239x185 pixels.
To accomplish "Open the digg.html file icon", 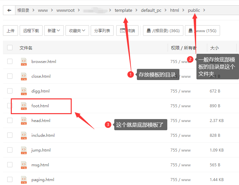I will (x=24, y=91).
